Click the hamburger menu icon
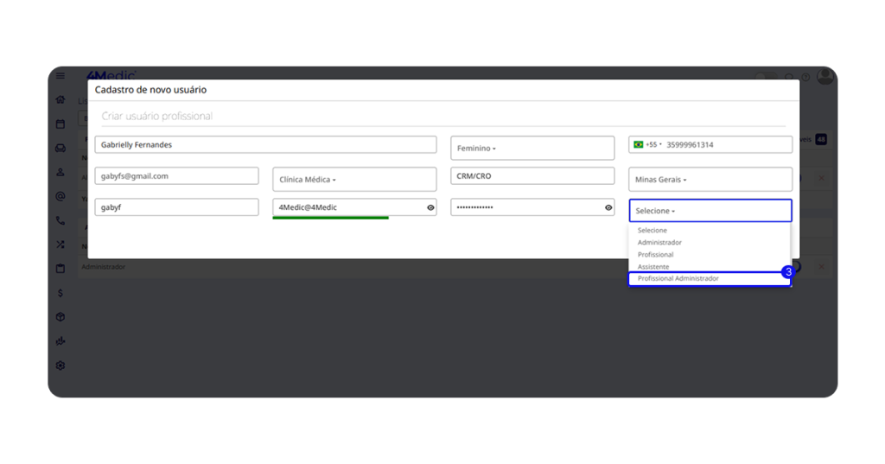Screen dimensions: 885x464 [x=60, y=76]
